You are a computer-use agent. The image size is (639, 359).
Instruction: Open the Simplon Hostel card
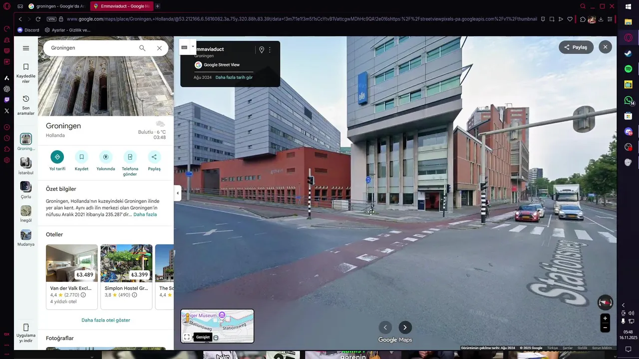[126, 277]
